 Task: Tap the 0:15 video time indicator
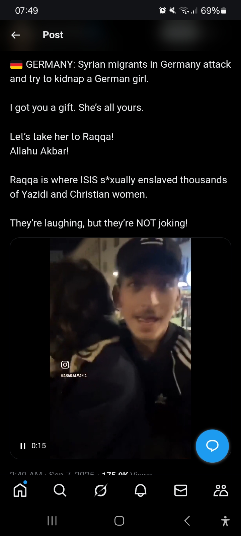click(39, 446)
